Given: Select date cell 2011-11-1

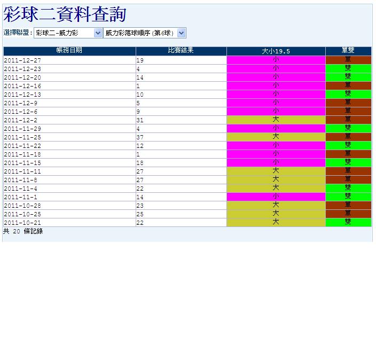Looking at the screenshot, I should (x=69, y=197).
